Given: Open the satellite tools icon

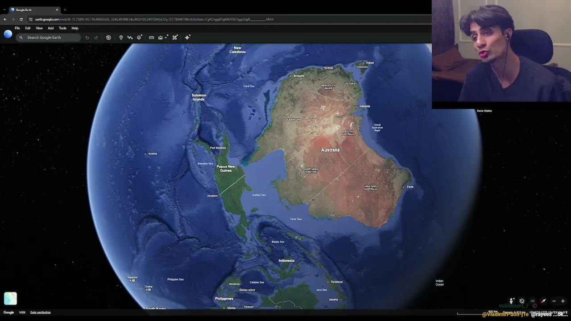Looking at the screenshot, I should (175, 37).
